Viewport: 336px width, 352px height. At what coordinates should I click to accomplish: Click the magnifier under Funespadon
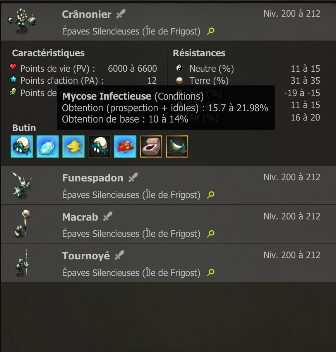211,195
